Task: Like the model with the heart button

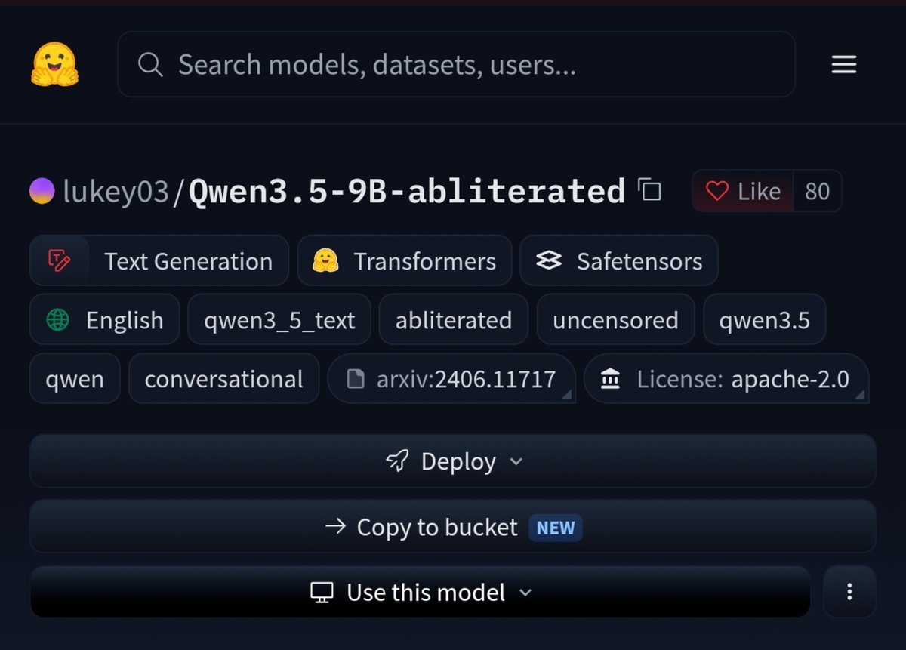Action: pos(742,191)
